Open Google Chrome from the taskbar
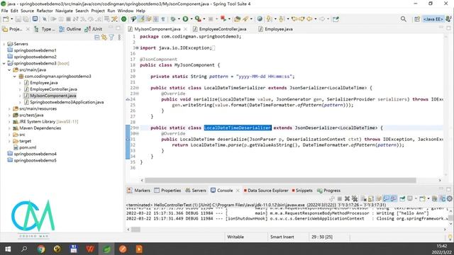This screenshot has width=454, height=255. [41, 249]
